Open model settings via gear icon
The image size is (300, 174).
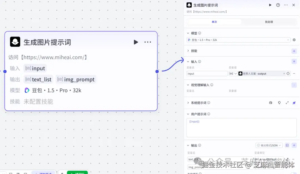pyautogui.click(x=294, y=40)
